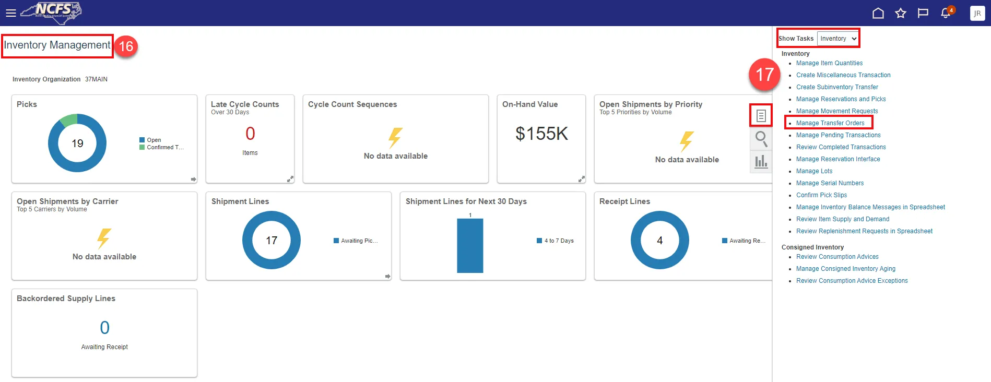991x382 pixels.
Task: Click the Search magnifier panel icon
Action: [x=761, y=139]
